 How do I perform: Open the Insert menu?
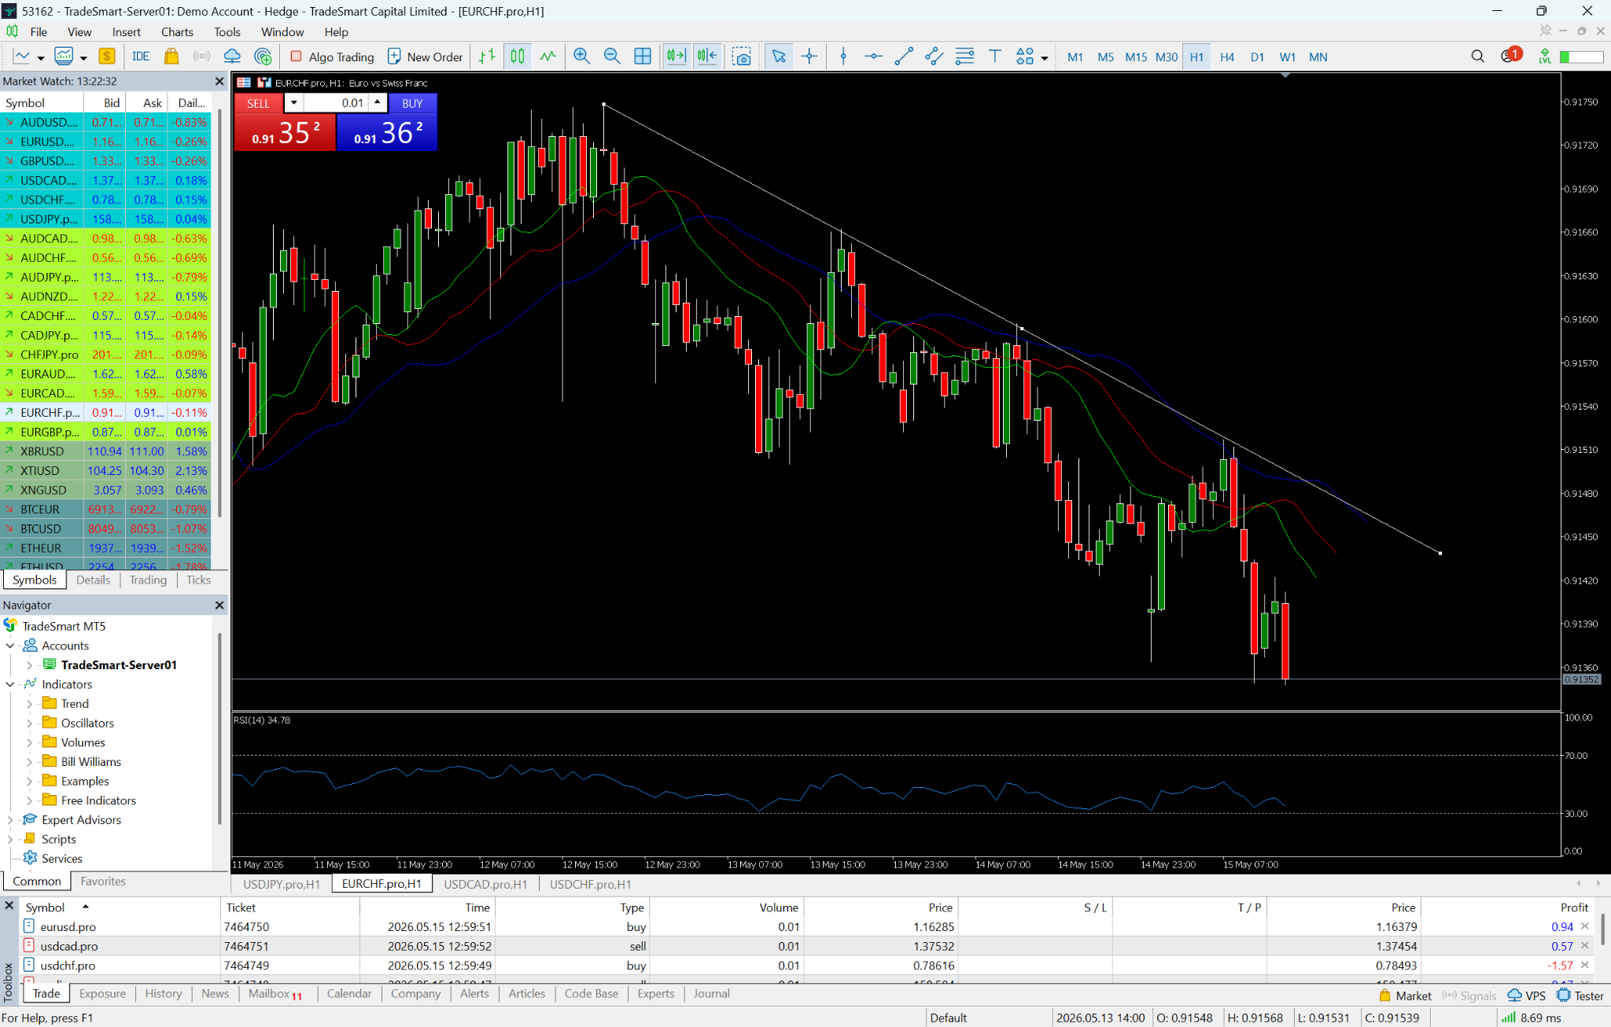[126, 32]
